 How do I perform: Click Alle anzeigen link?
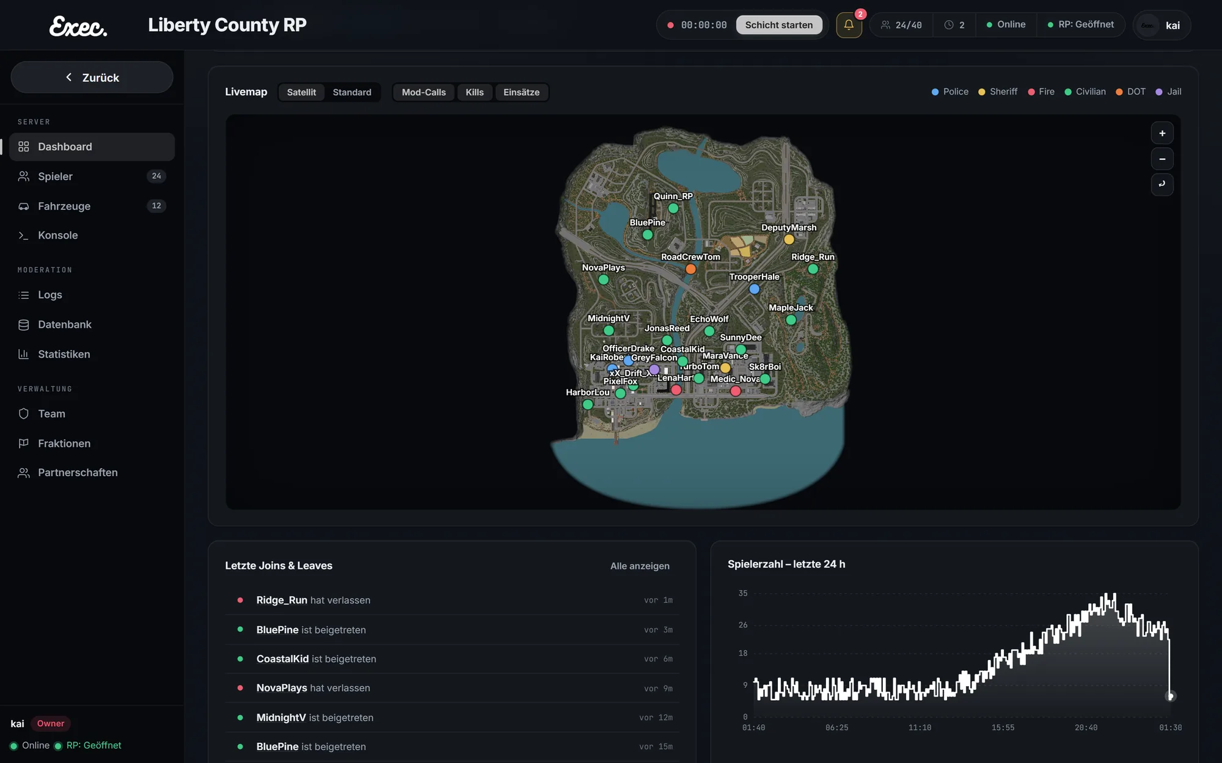pos(640,566)
